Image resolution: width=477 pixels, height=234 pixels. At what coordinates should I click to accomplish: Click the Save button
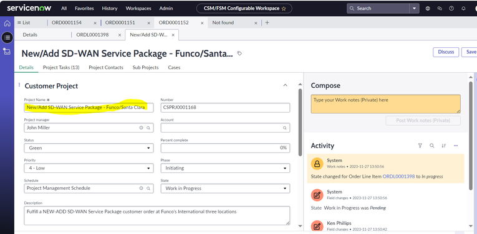[470, 52]
